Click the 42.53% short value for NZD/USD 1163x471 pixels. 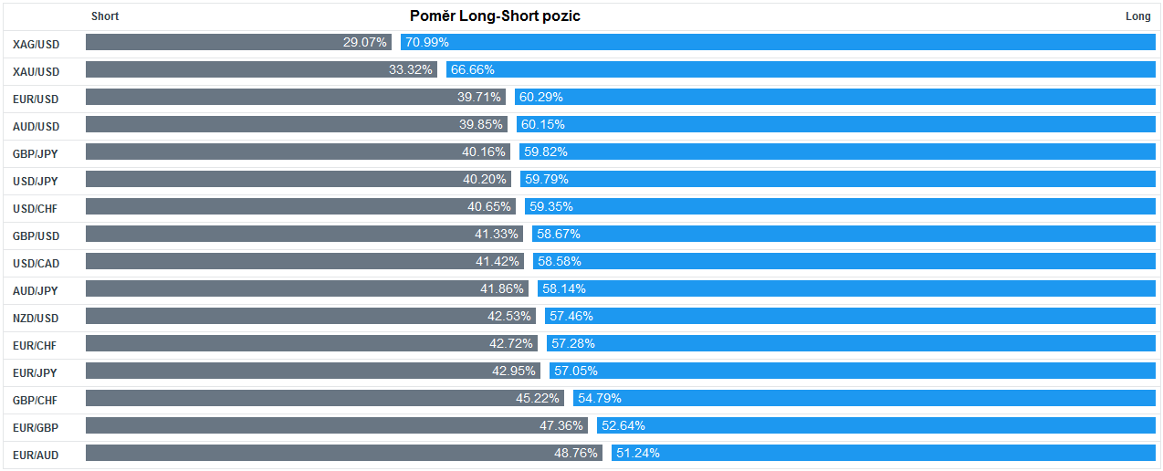coord(509,316)
